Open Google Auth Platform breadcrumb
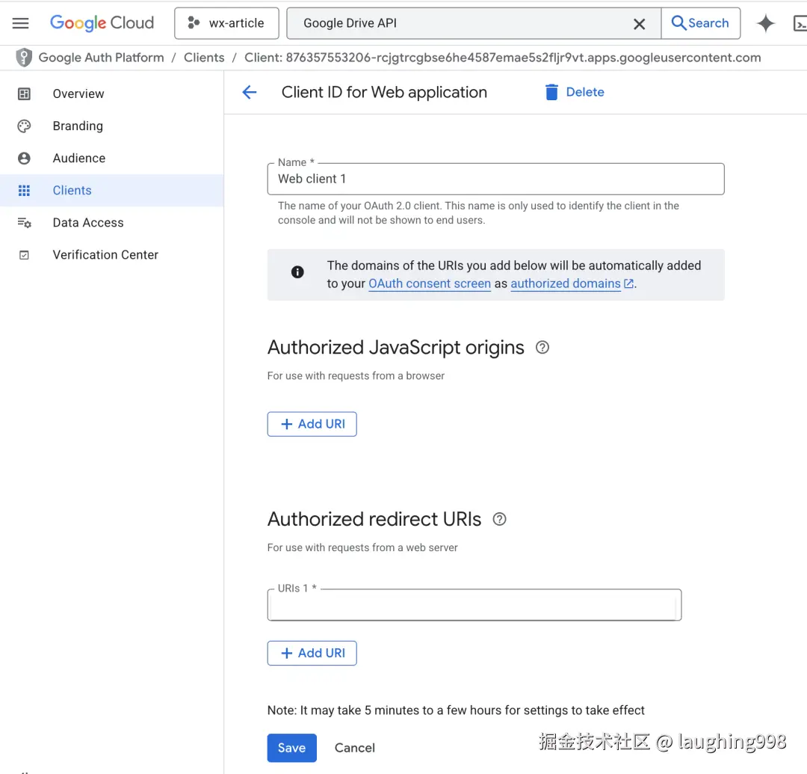Viewport: 807px width, 774px height. [x=102, y=58]
